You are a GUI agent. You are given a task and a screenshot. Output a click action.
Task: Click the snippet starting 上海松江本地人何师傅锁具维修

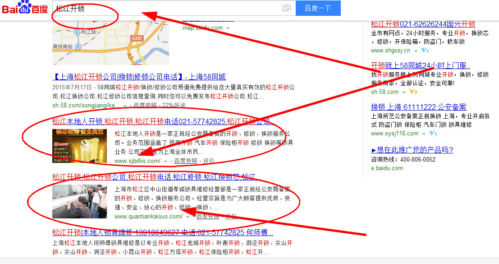point(173,247)
